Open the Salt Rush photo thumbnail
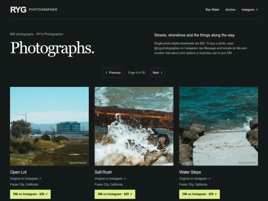Screen dimensions: 268x201 coord(134,127)
